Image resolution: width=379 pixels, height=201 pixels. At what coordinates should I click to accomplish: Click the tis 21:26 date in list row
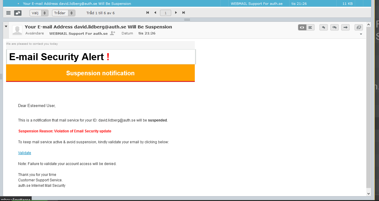pos(299,4)
